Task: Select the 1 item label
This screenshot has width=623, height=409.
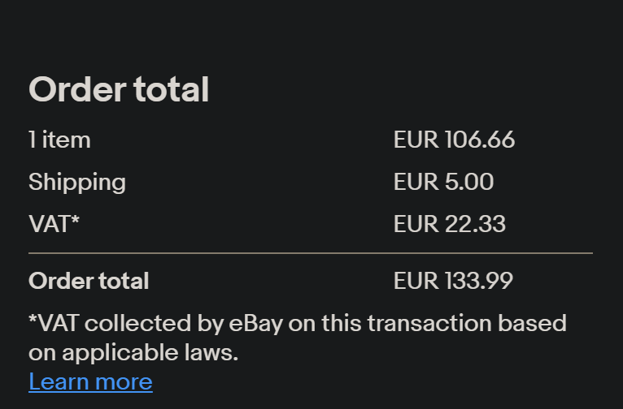Action: pos(59,140)
